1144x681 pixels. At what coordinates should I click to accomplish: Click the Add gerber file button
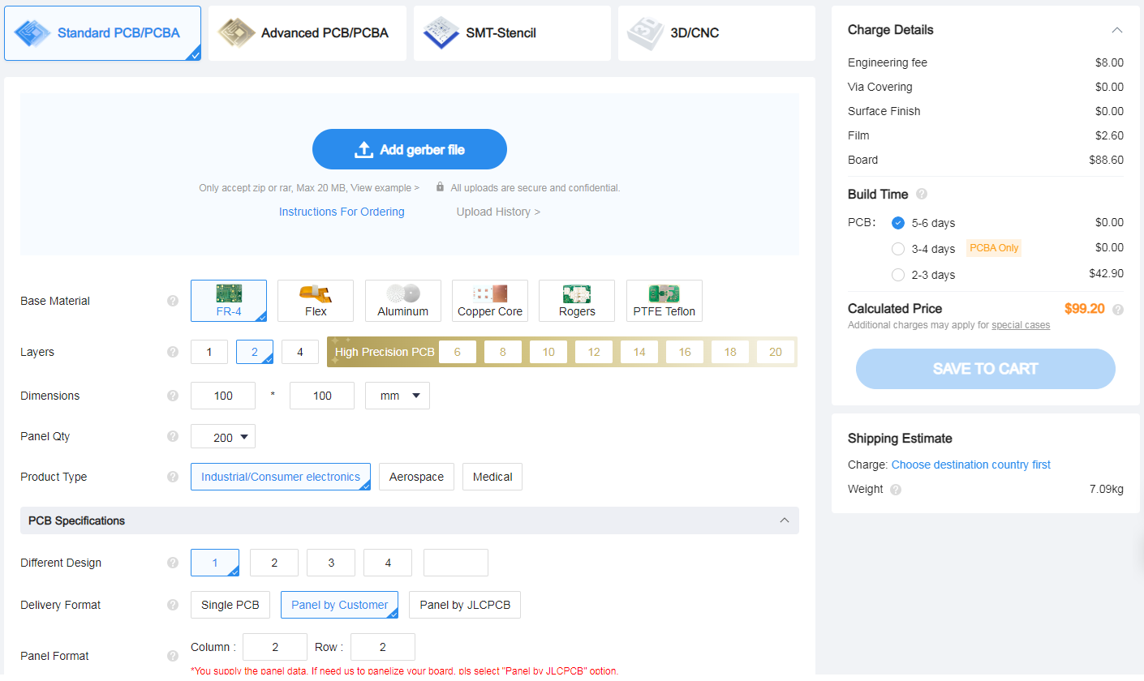[x=410, y=149]
